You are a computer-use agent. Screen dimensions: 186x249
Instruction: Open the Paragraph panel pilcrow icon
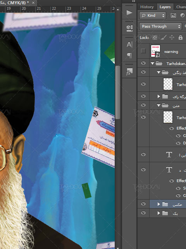coord(129,55)
